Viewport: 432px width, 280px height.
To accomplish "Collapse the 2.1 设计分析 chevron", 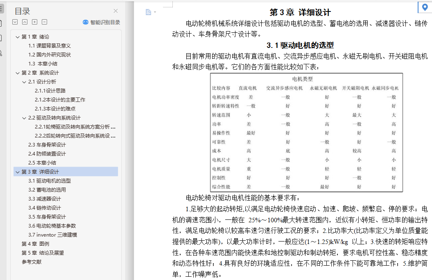I will point(24,82).
